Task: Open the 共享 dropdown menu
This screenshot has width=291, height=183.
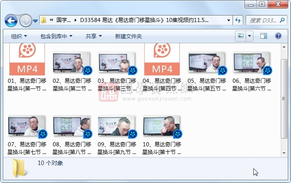Action: (94, 36)
